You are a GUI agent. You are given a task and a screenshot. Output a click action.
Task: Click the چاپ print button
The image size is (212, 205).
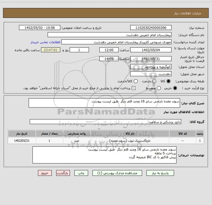pyautogui.click(x=81, y=173)
